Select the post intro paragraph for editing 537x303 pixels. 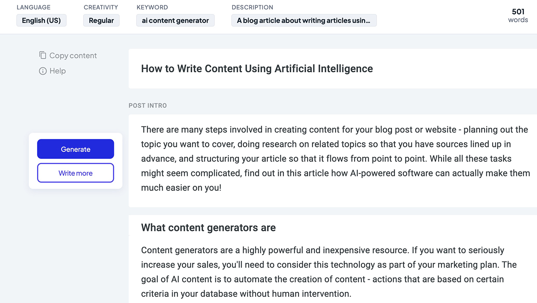334,158
